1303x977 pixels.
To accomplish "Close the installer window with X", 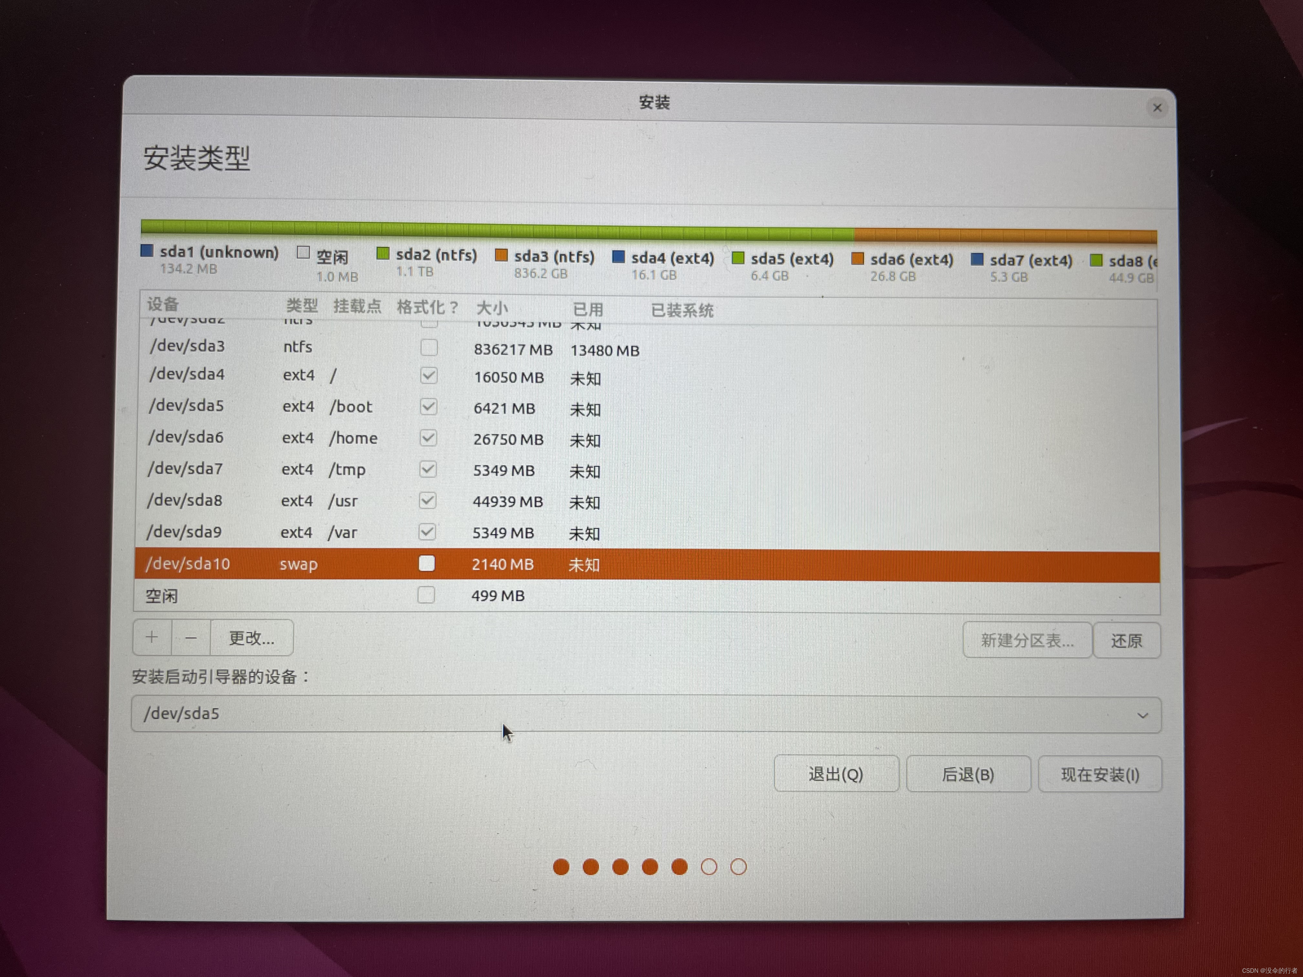I will point(1157,108).
